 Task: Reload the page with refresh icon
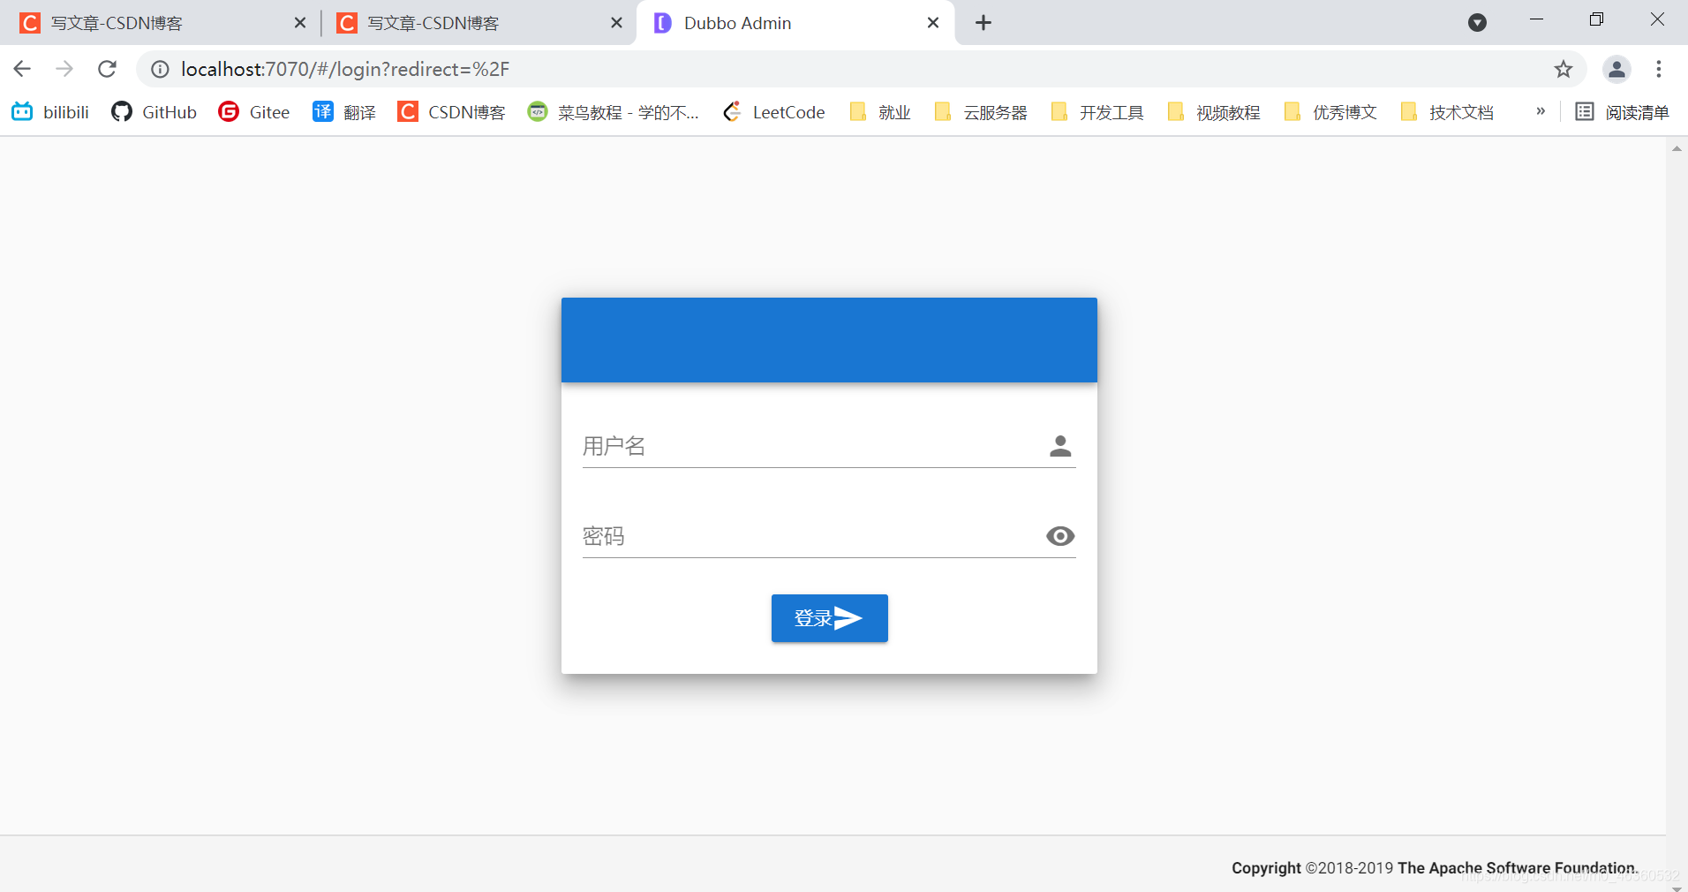click(107, 69)
